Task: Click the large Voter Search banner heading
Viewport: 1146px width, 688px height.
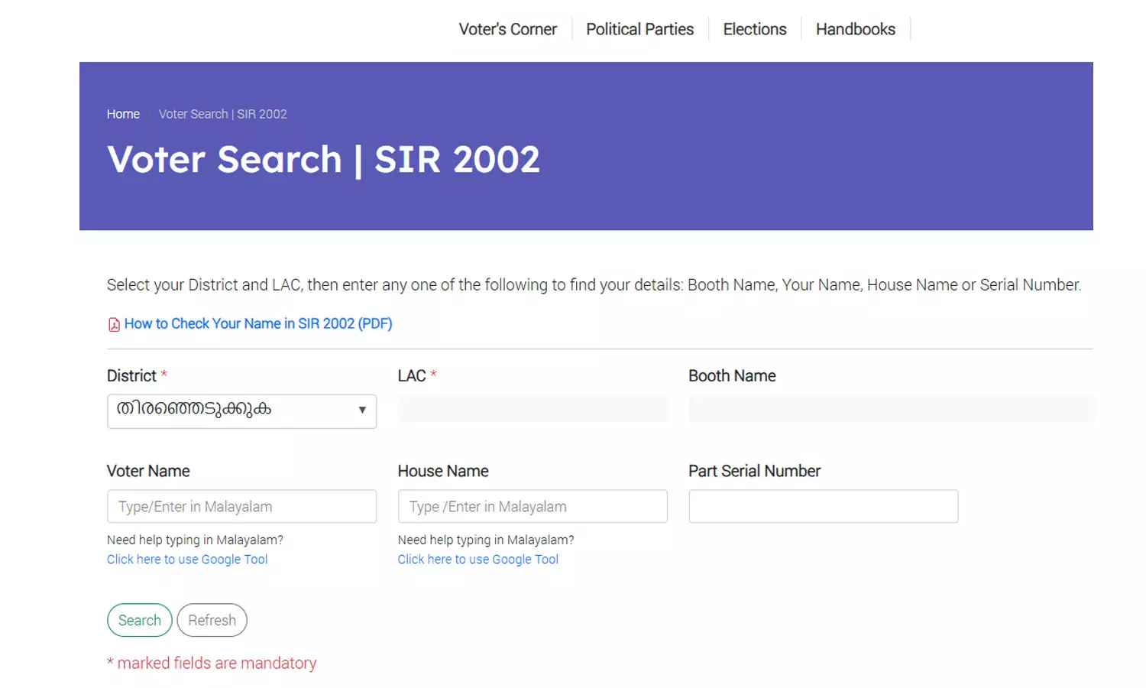Action: (x=323, y=160)
